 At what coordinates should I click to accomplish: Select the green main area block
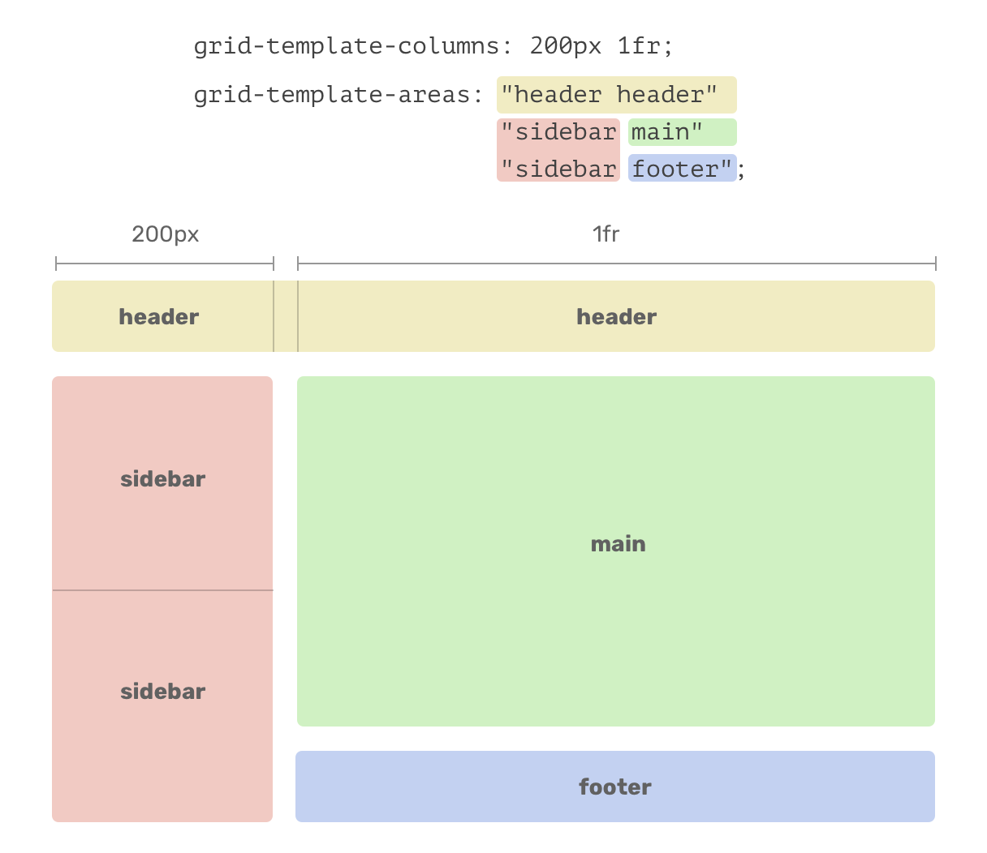point(615,551)
